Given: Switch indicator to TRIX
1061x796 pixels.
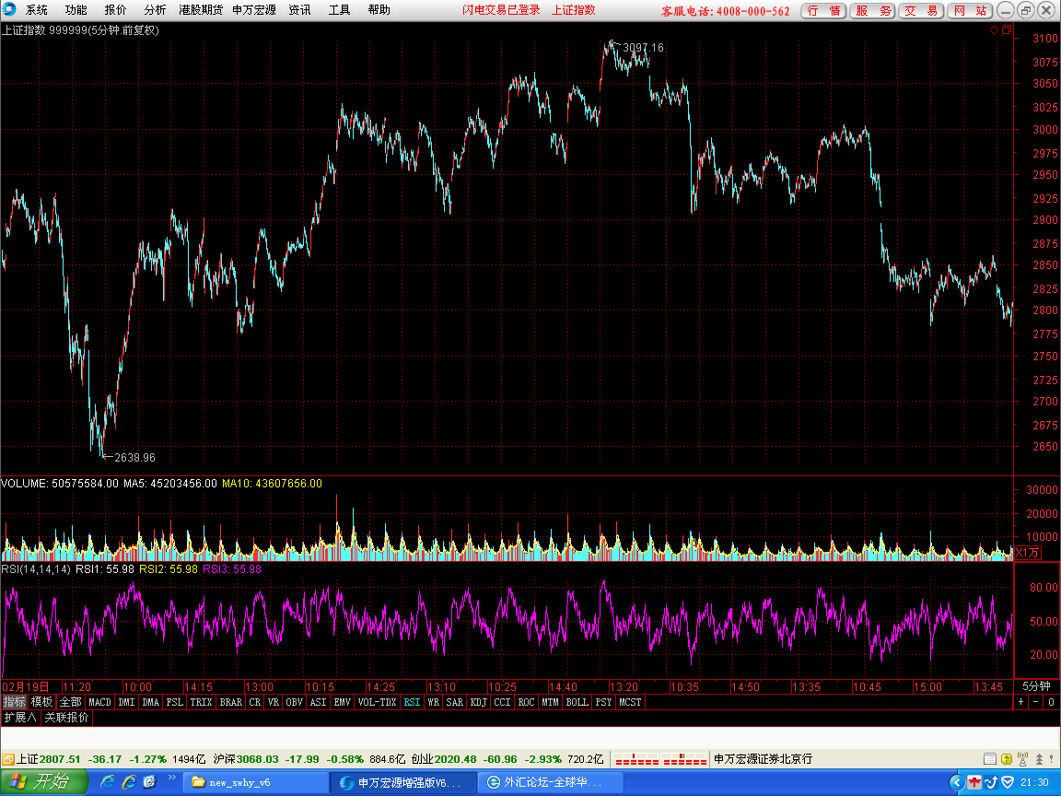Looking at the screenshot, I should tap(201, 702).
